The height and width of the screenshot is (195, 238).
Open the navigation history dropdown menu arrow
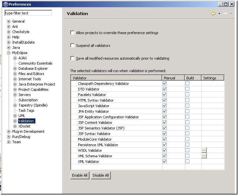pos(219,14)
